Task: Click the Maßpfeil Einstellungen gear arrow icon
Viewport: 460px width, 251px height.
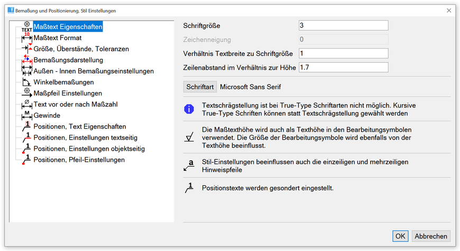Action: (x=27, y=93)
